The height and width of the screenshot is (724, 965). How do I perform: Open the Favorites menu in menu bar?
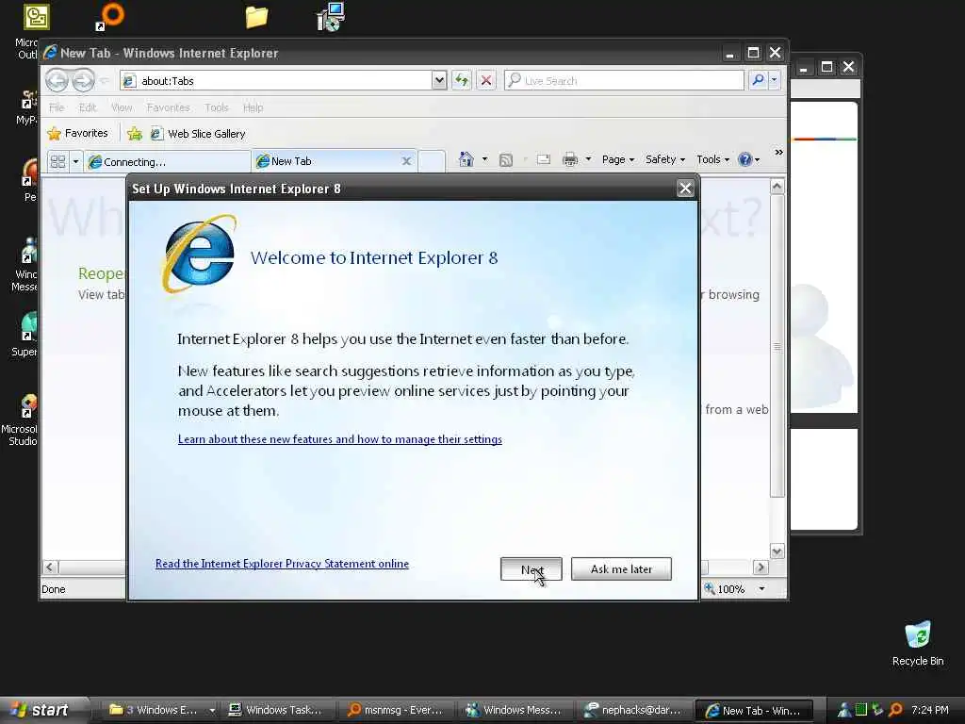pos(168,107)
